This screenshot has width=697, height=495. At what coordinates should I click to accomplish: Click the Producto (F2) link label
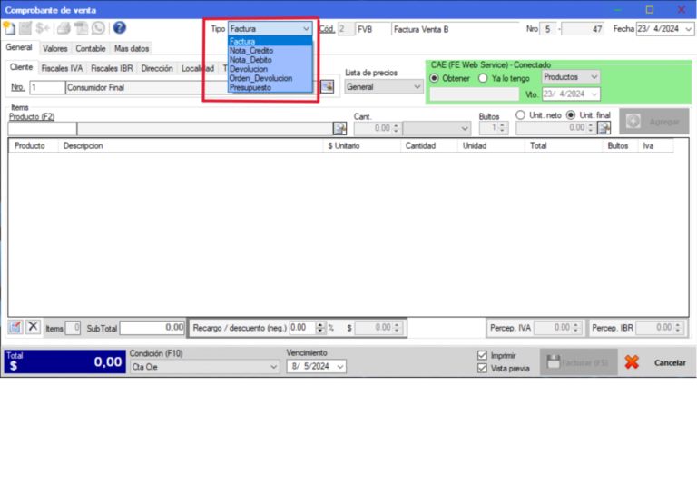32,116
